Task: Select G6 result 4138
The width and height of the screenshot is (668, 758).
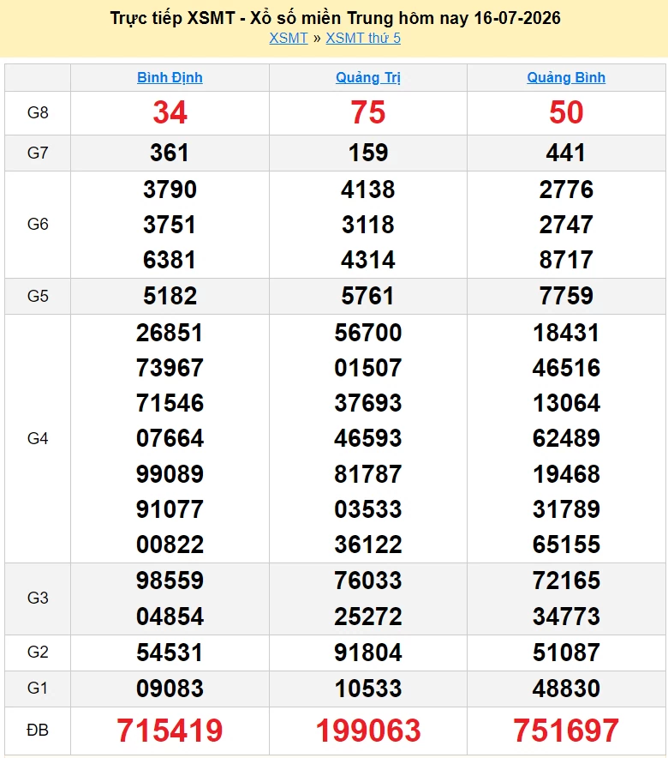Action: [x=367, y=189]
